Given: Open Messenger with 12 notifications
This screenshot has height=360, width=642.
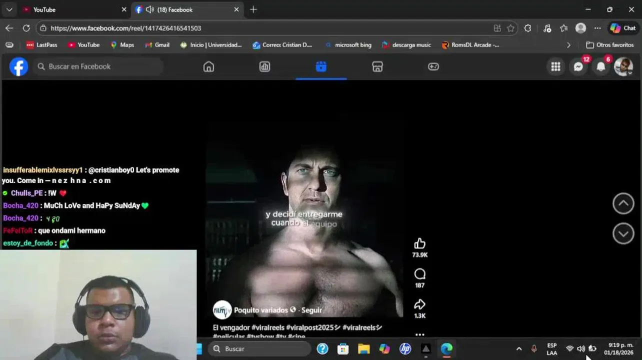Looking at the screenshot, I should click(578, 66).
